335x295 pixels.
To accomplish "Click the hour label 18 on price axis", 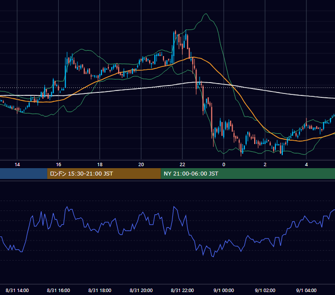I will coord(100,165).
